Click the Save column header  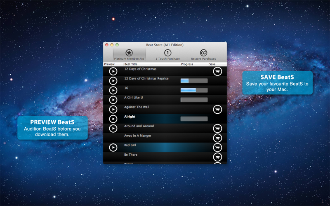tap(217, 64)
